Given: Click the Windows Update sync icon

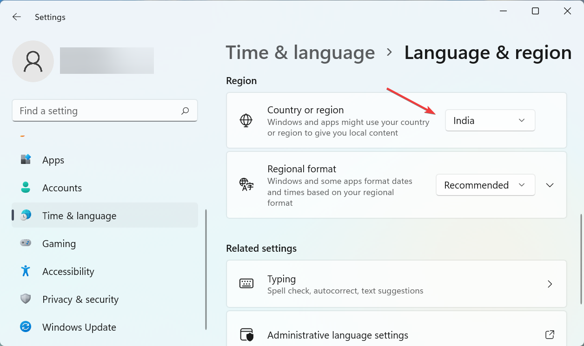Looking at the screenshot, I should point(26,327).
